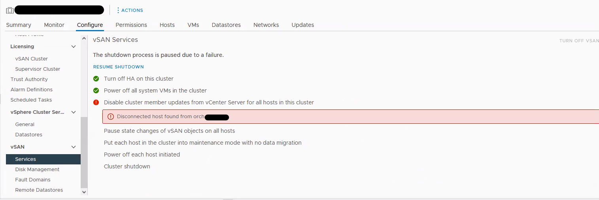Viewport: 599px width, 200px height.
Task: Click green check next to Turn off HA
Action: 96,79
